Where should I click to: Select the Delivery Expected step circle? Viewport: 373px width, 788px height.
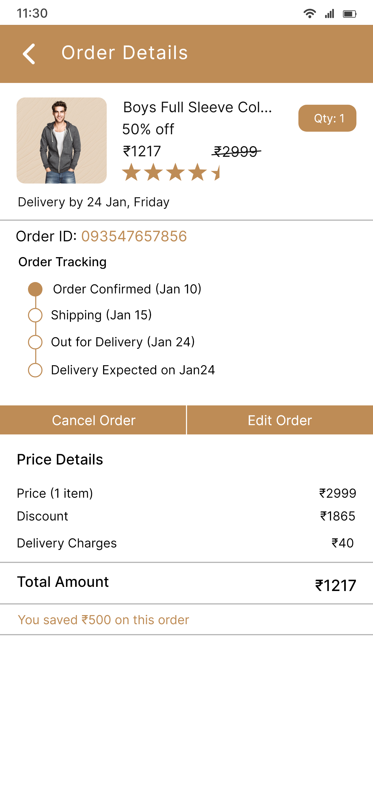[x=35, y=370]
